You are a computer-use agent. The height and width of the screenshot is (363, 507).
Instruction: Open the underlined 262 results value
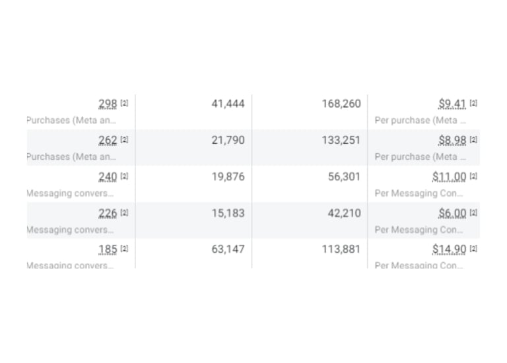[x=108, y=140]
